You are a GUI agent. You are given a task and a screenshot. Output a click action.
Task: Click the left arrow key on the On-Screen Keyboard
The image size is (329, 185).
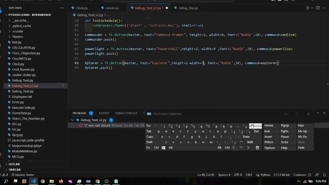233,147
